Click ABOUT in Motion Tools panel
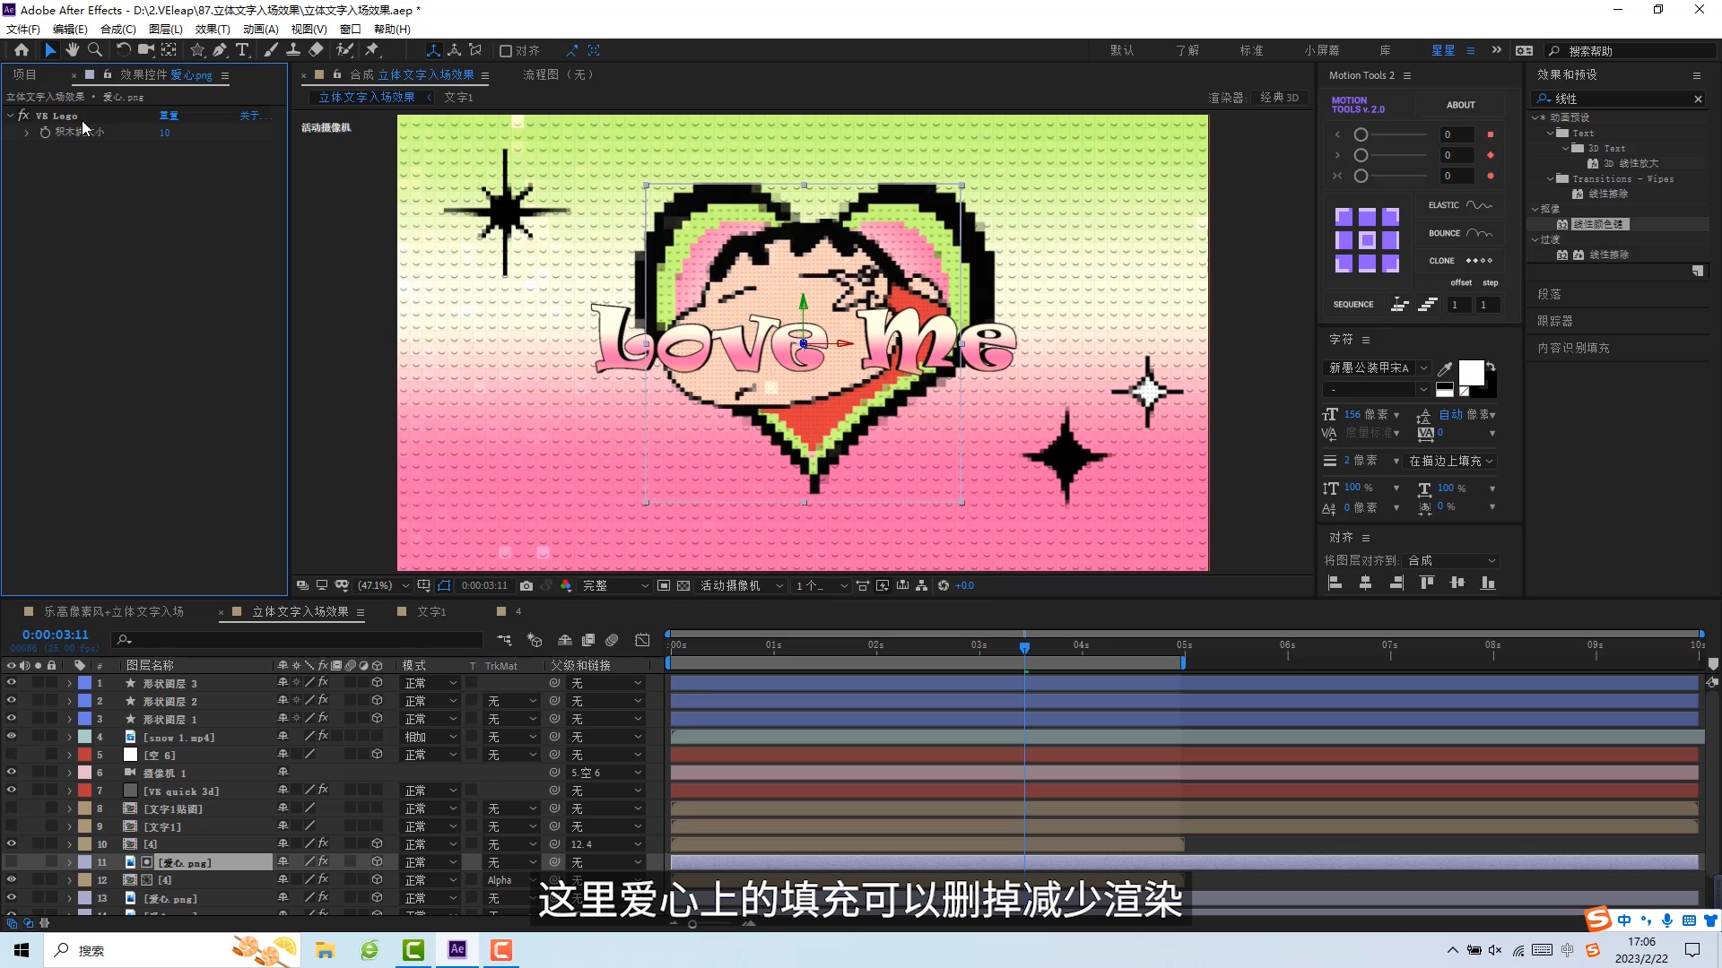The height and width of the screenshot is (968, 1722). [1461, 105]
